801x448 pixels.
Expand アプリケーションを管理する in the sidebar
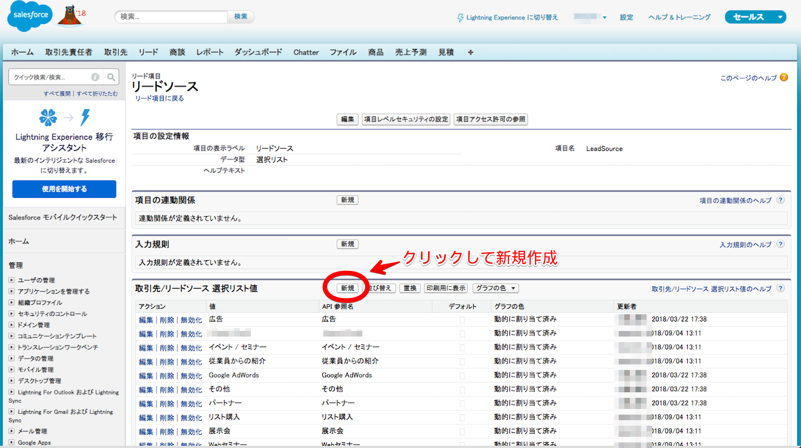(x=11, y=291)
